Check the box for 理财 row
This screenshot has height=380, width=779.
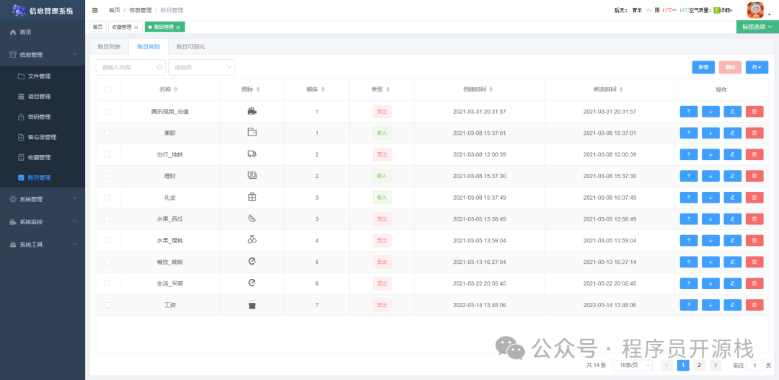[x=107, y=176]
